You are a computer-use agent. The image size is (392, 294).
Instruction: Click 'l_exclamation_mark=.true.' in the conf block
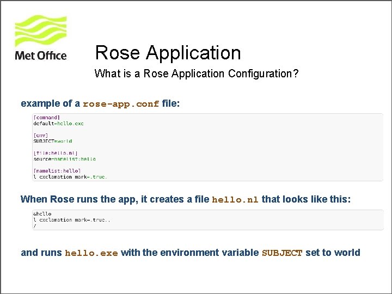click(x=70, y=177)
